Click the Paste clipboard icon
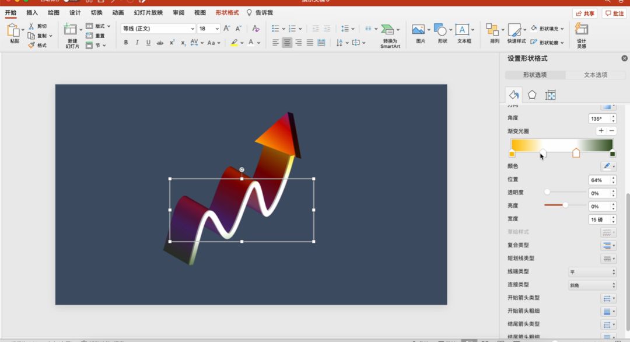Screen dimensions: 630x342 [x=13, y=30]
